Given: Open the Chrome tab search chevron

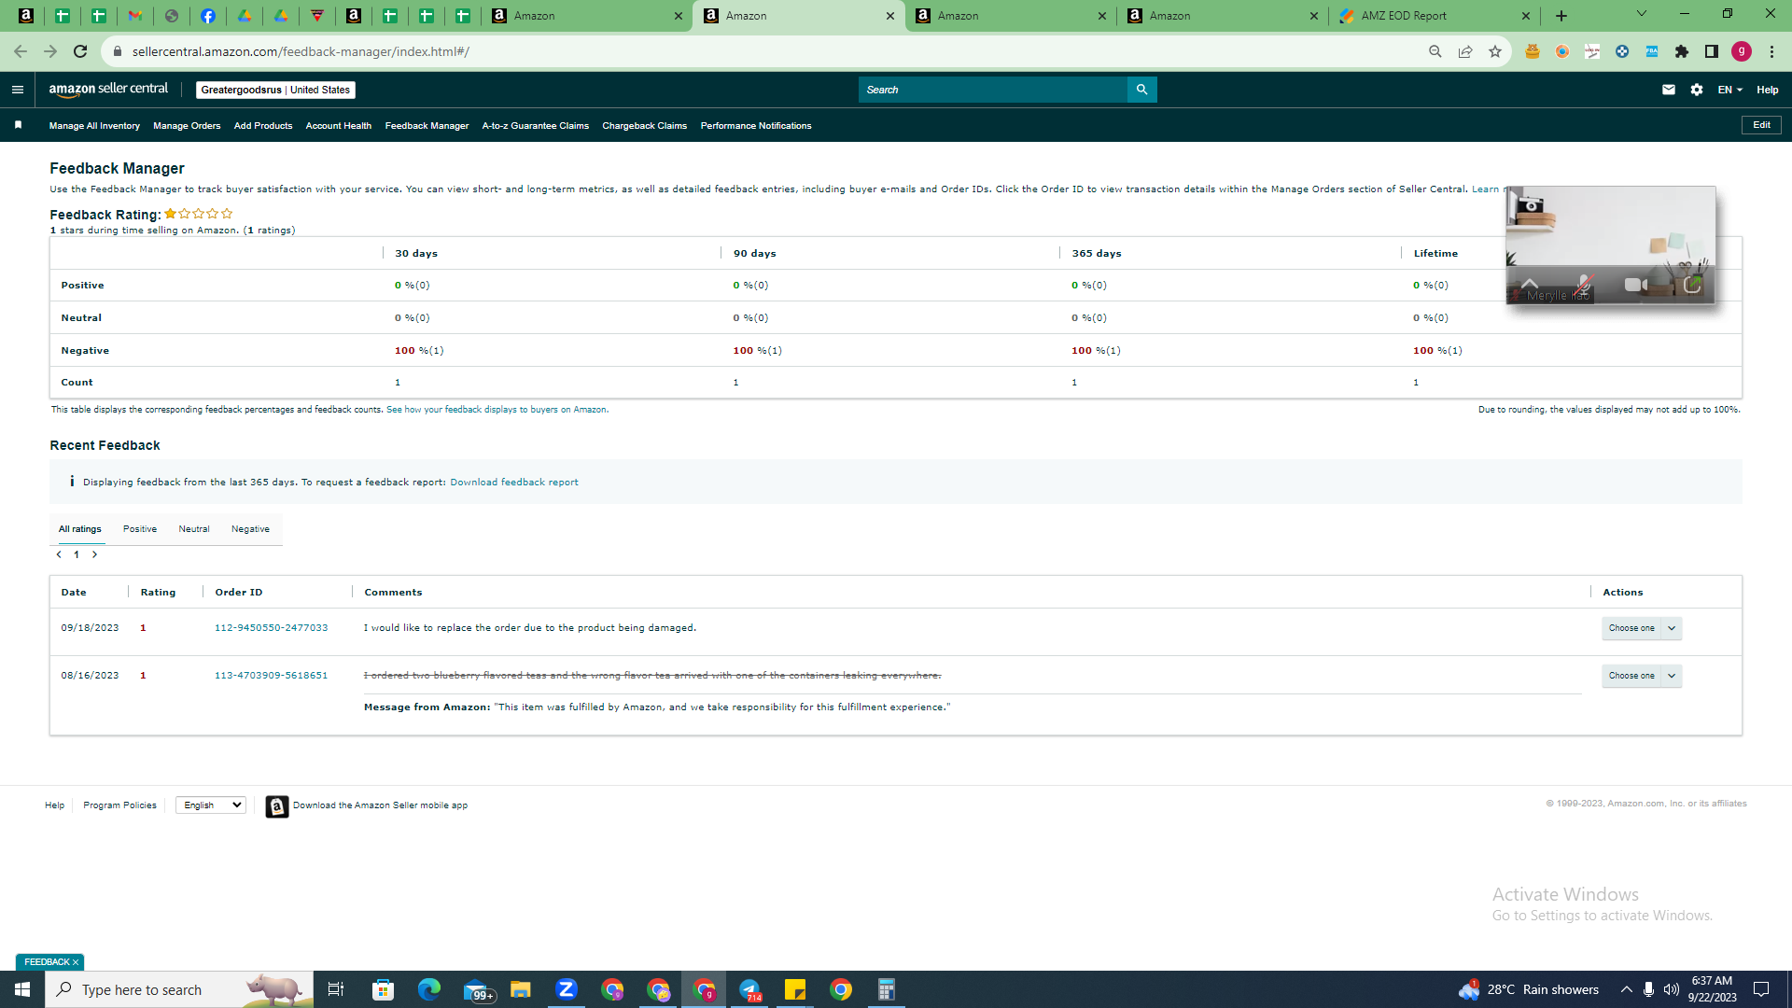Looking at the screenshot, I should (1642, 14).
